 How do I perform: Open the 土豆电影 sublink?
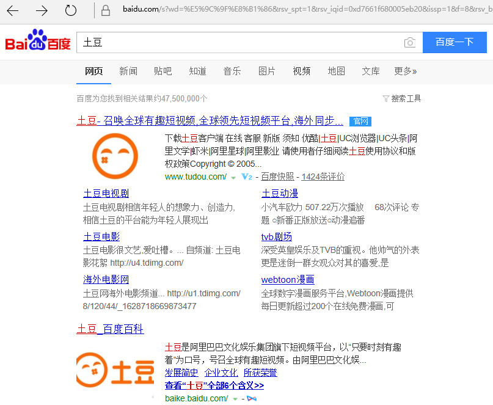pyautogui.click(x=101, y=236)
